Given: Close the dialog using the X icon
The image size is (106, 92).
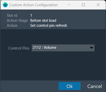Looking at the screenshot, I should [98, 5].
